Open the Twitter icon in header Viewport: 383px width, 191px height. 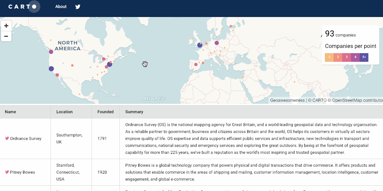point(78,7)
